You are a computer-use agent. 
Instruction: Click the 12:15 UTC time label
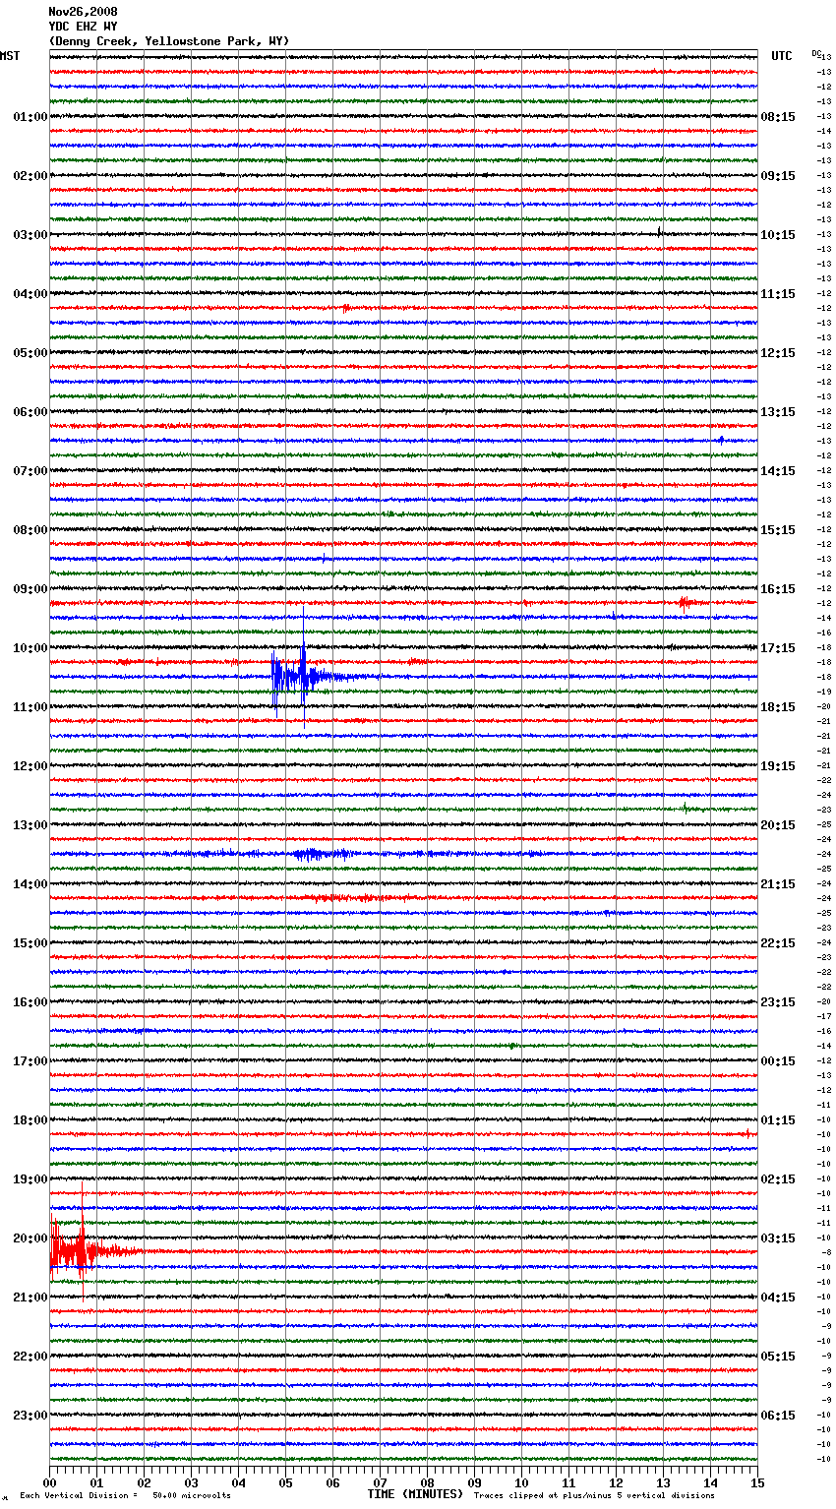click(x=778, y=353)
